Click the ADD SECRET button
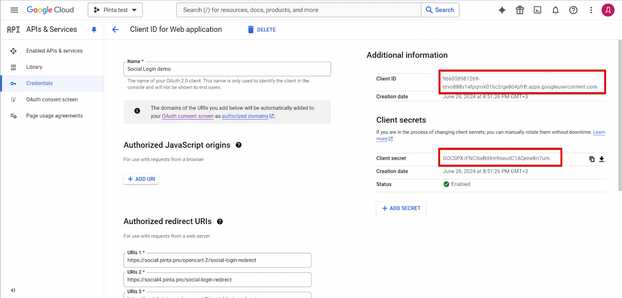This screenshot has height=298, width=622. point(401,208)
